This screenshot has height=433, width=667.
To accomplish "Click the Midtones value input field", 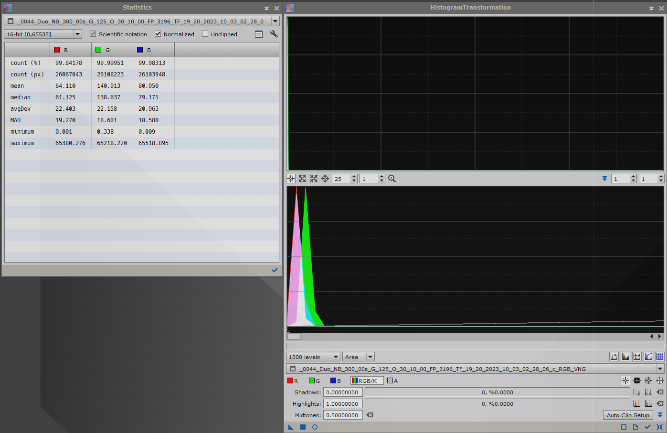I will tap(343, 415).
